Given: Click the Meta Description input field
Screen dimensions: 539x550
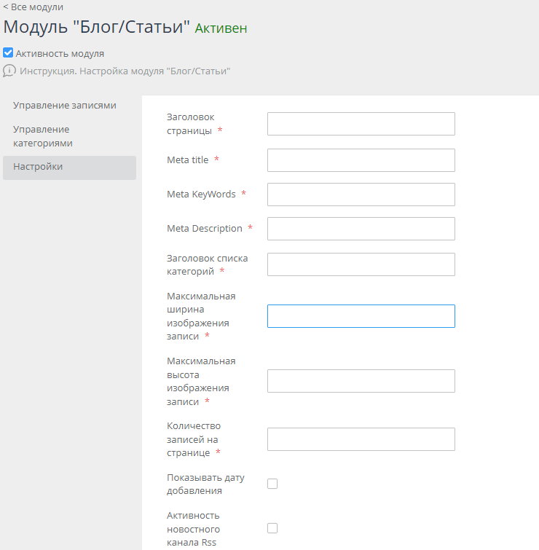Looking at the screenshot, I should 361,229.
